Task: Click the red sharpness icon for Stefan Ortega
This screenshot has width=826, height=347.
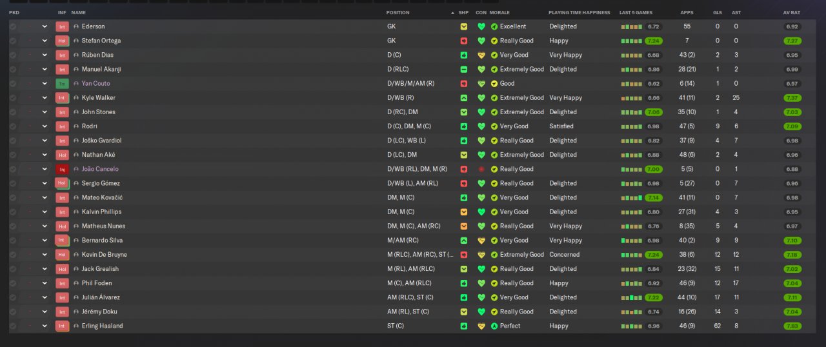Action: [464, 41]
